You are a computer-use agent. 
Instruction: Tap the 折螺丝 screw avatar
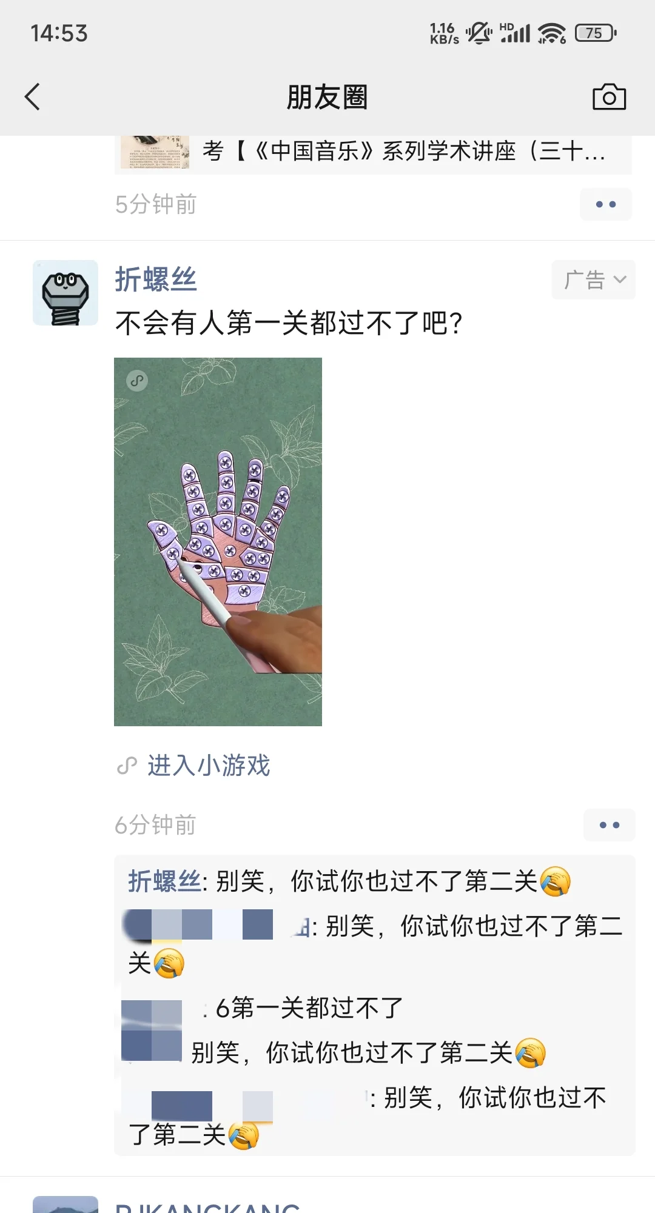coord(65,293)
